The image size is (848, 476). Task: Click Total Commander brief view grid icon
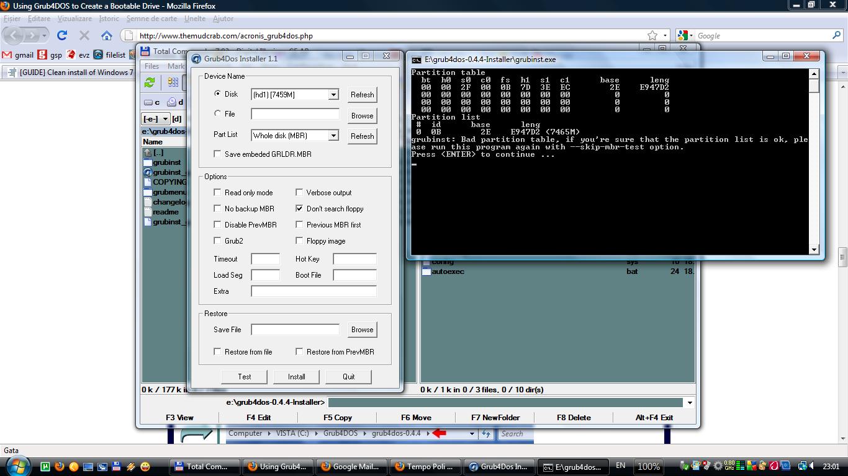point(173,82)
